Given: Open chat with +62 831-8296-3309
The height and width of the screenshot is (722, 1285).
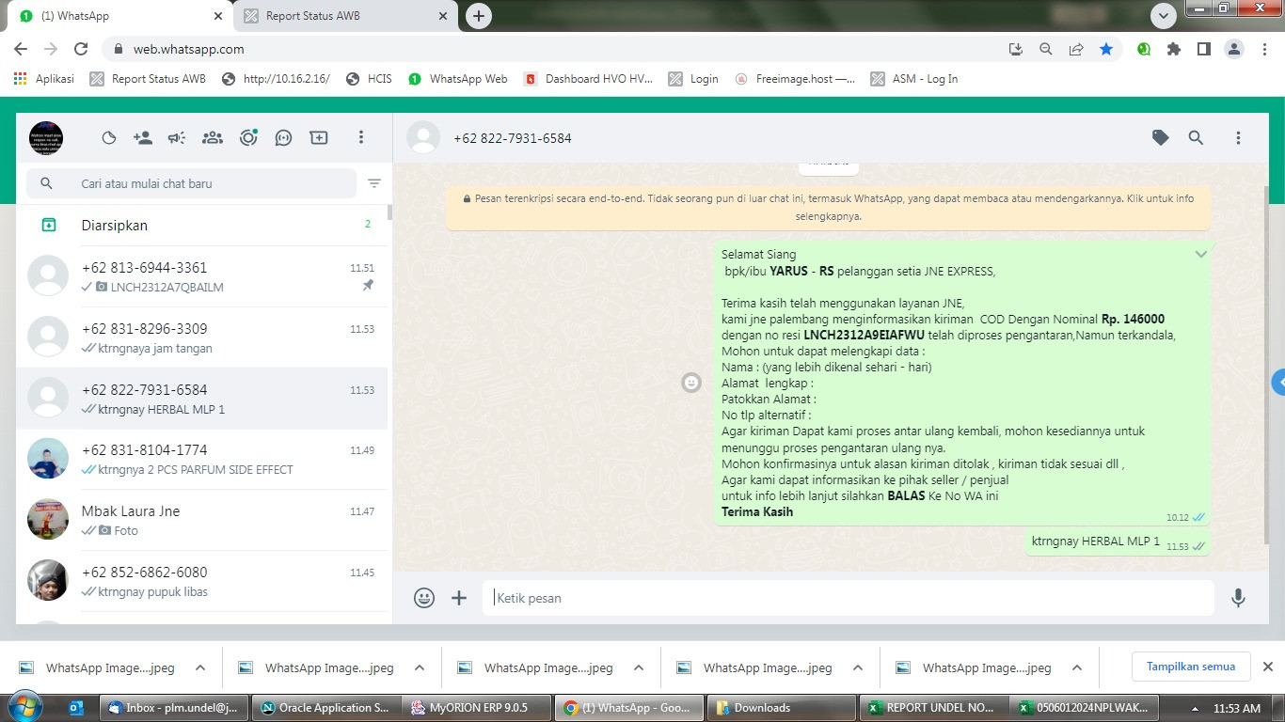Looking at the screenshot, I should 201,337.
